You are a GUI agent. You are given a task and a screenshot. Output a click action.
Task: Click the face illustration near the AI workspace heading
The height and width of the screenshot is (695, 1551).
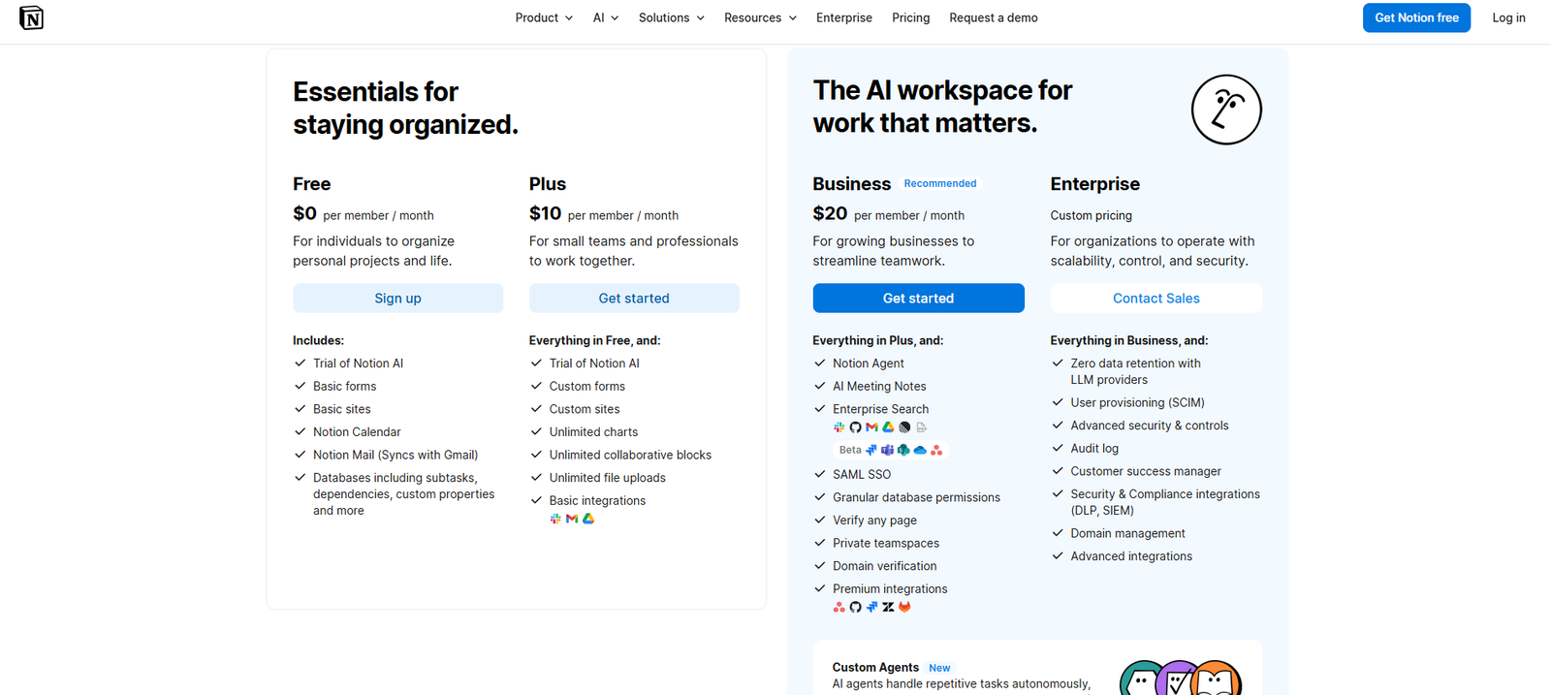point(1225,110)
